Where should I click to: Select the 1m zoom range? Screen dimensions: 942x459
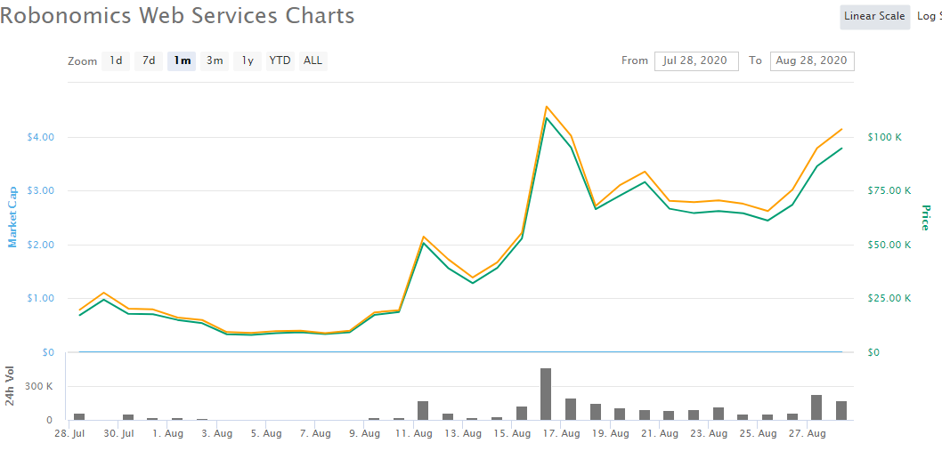[x=182, y=60]
